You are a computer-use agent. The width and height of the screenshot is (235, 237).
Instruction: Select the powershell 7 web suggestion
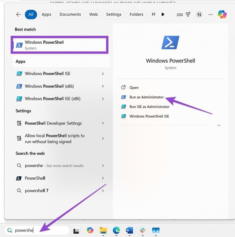(x=60, y=191)
